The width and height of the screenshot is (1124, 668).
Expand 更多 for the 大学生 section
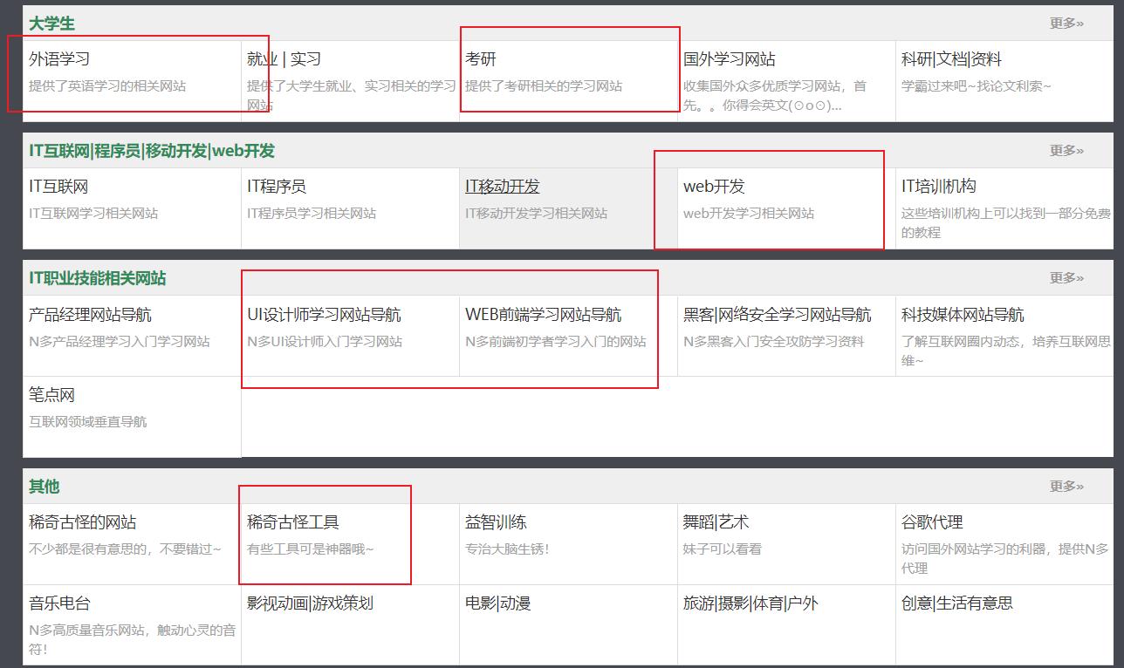[x=1066, y=24]
